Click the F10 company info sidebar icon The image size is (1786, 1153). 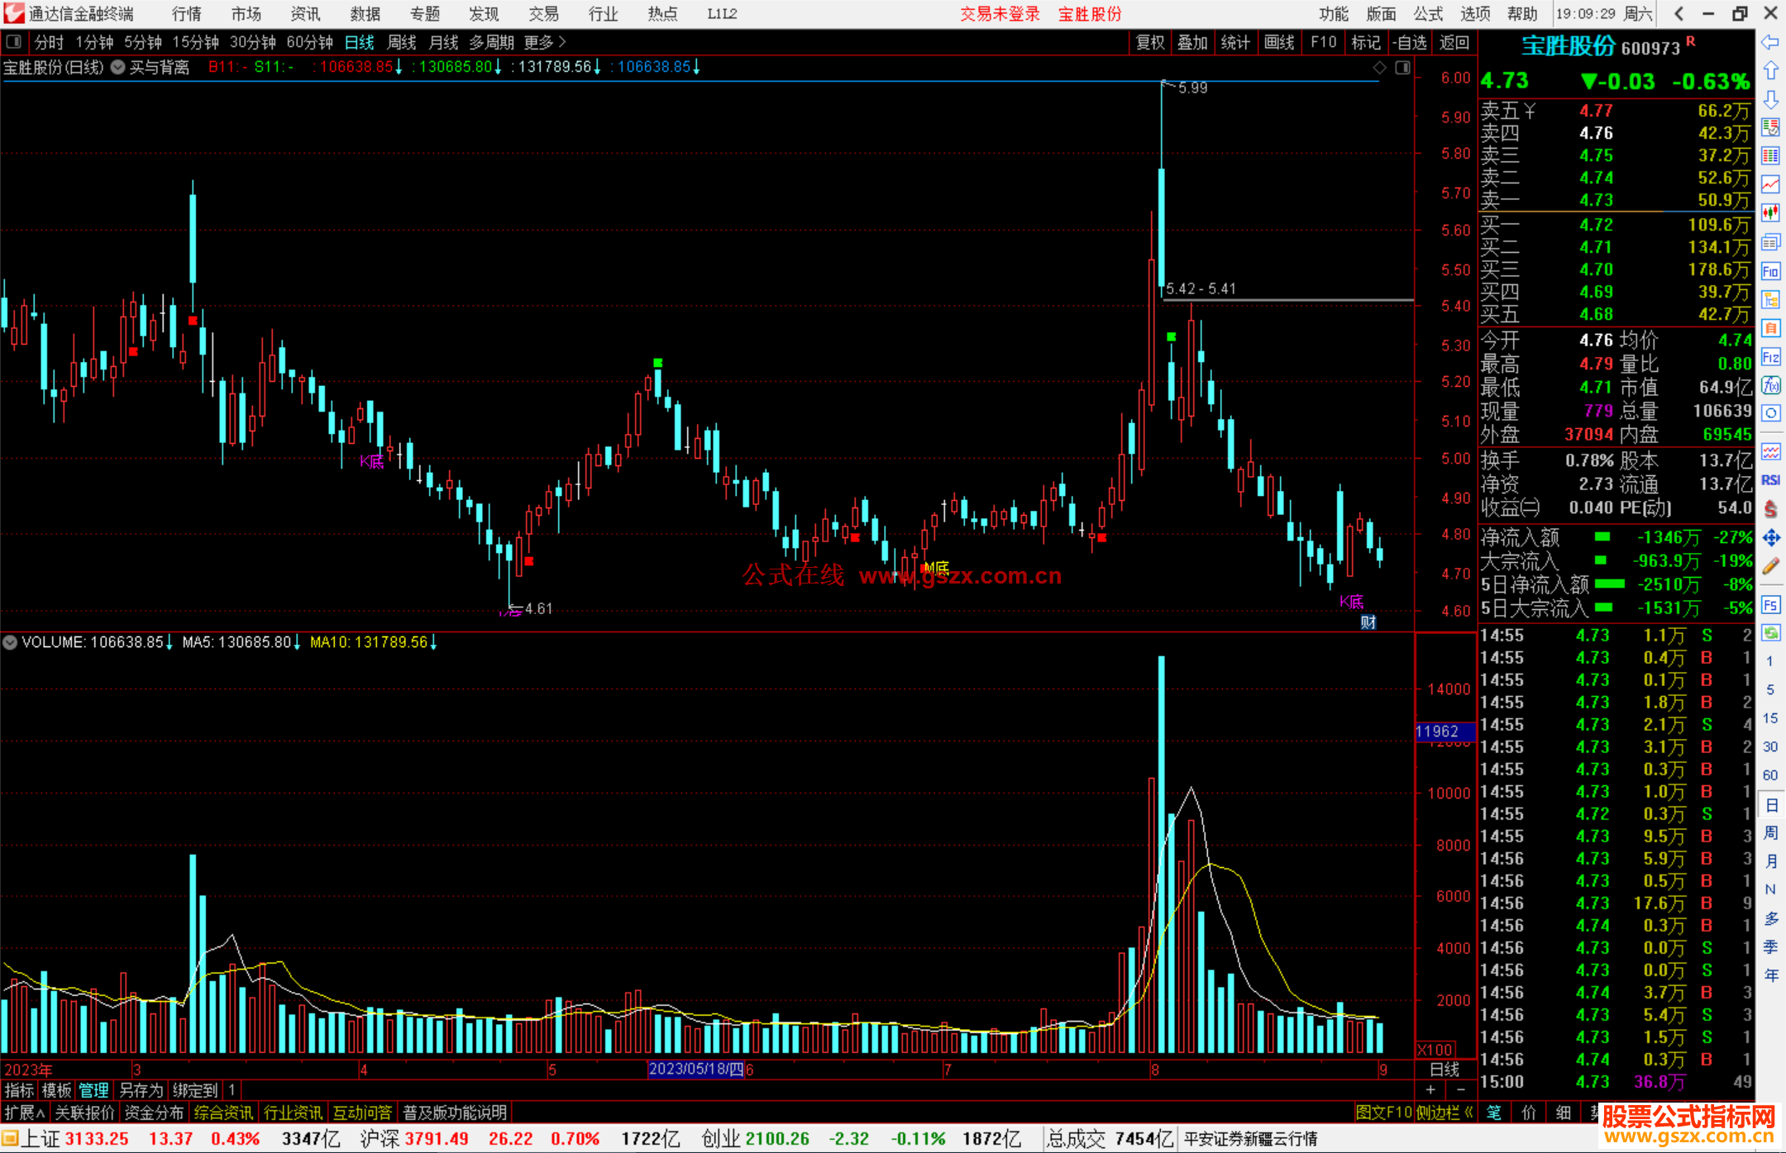1770,271
